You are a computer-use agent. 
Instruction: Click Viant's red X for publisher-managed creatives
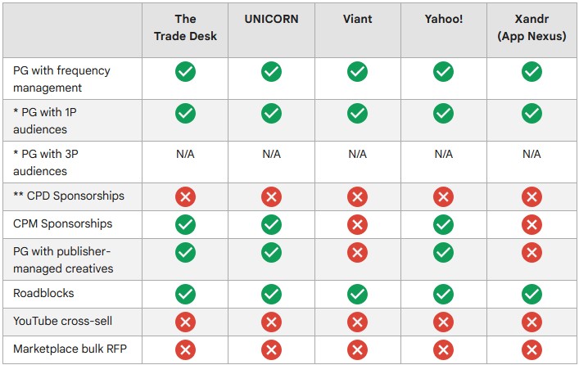(x=357, y=252)
